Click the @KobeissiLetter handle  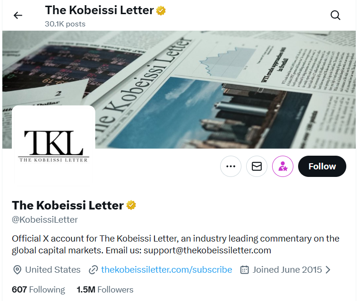[x=45, y=220]
